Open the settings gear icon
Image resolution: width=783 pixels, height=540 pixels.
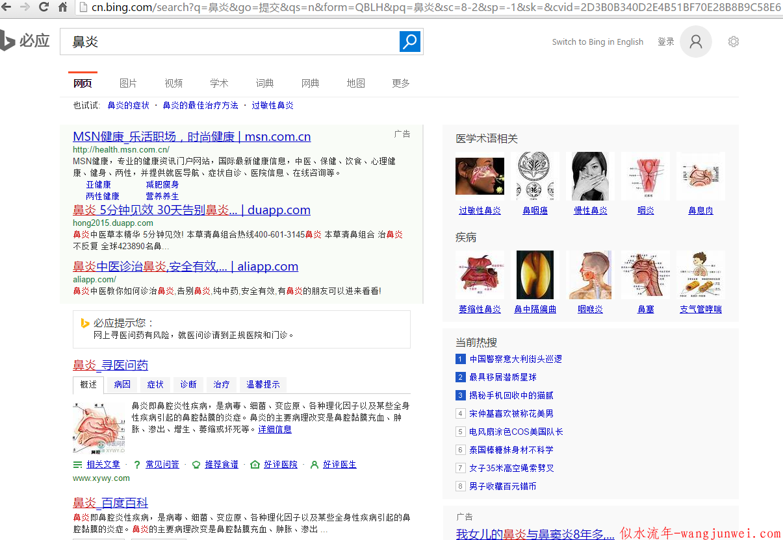pos(734,42)
